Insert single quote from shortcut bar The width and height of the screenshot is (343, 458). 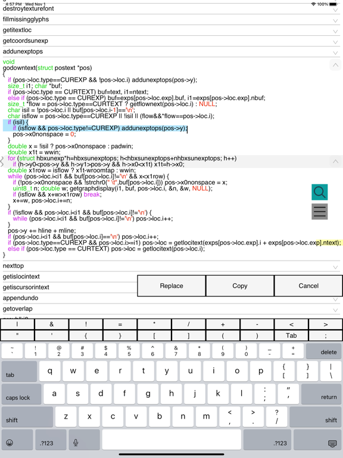click(x=52, y=335)
